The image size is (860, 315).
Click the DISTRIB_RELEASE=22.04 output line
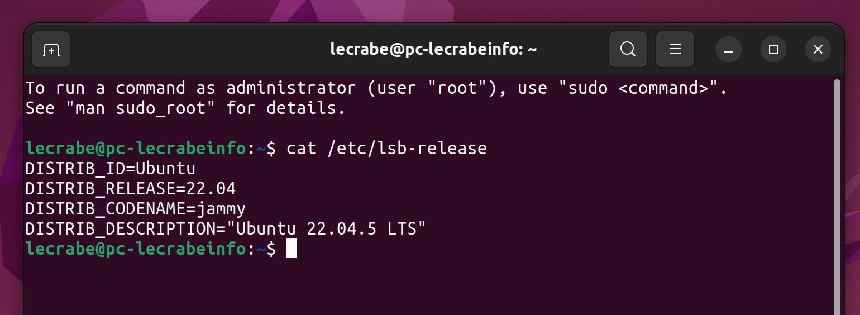(x=131, y=189)
